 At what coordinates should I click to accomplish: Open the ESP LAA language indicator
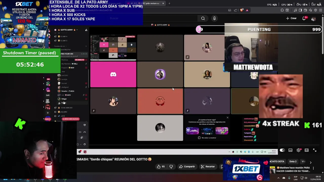tap(296, 178)
